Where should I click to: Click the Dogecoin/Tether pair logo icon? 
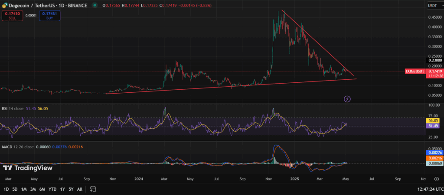[4, 5]
